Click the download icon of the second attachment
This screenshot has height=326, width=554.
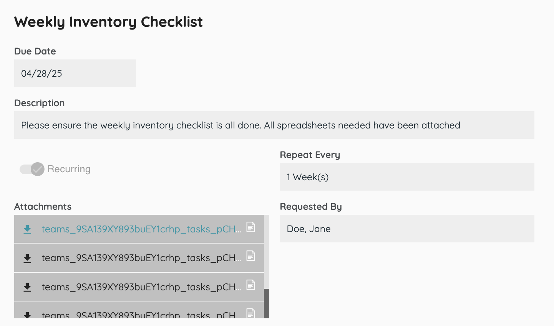(27, 258)
